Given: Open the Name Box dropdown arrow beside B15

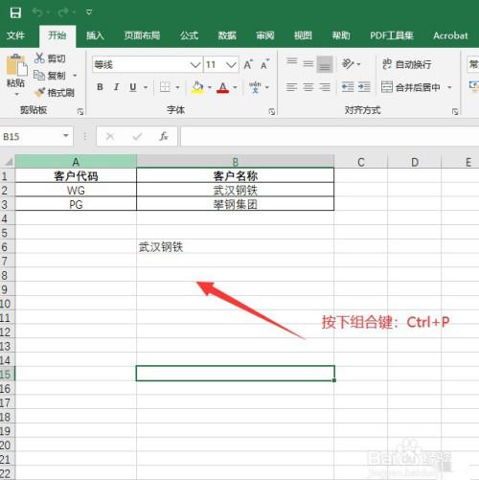Looking at the screenshot, I should click(66, 136).
